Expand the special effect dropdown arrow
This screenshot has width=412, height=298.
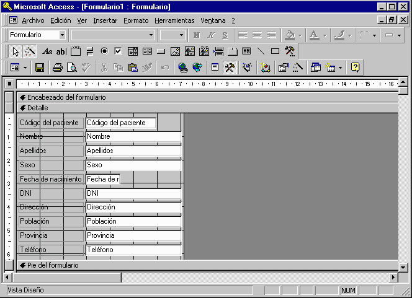[400, 35]
